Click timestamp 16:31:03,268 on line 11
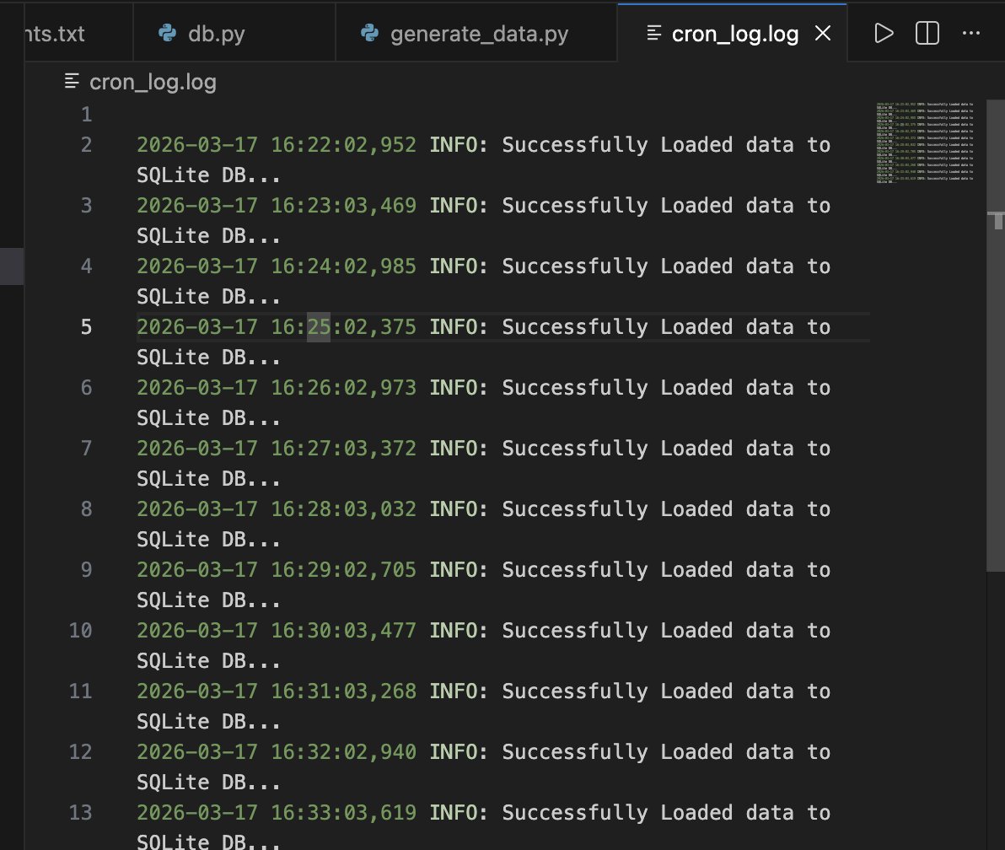Screen dimensions: 1005x850 point(343,691)
